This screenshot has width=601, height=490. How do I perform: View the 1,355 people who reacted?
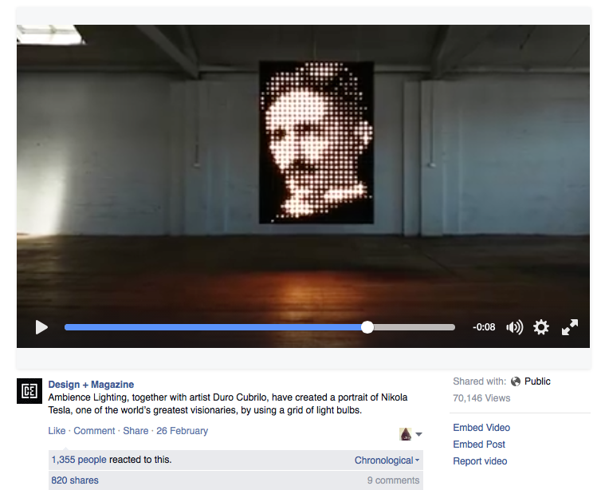(80, 460)
